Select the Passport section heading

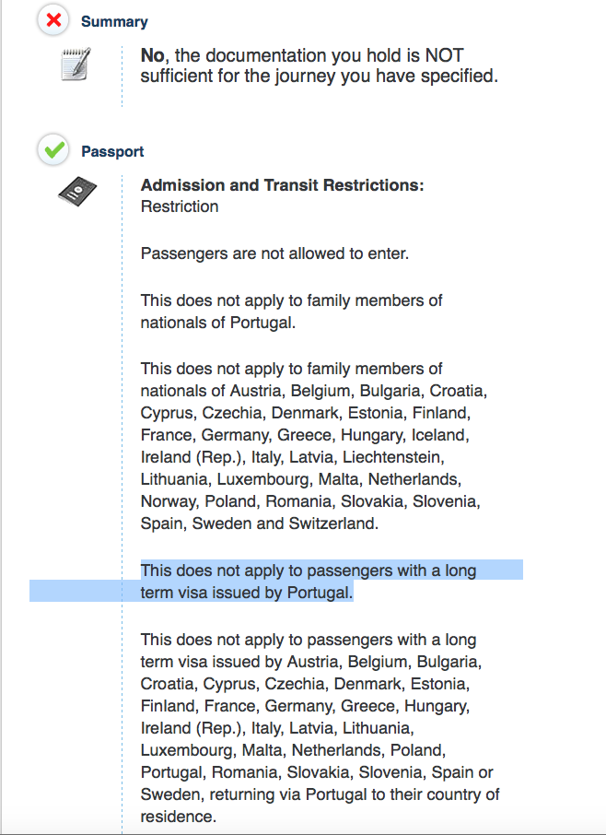(112, 152)
